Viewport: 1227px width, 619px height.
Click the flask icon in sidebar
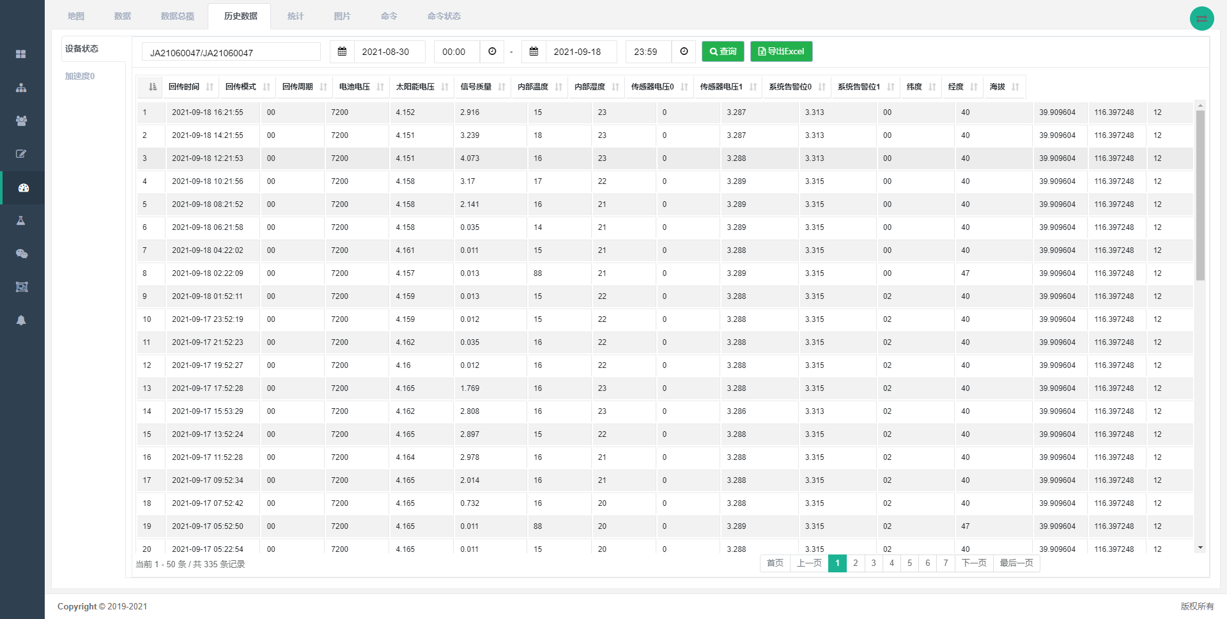tap(21, 220)
